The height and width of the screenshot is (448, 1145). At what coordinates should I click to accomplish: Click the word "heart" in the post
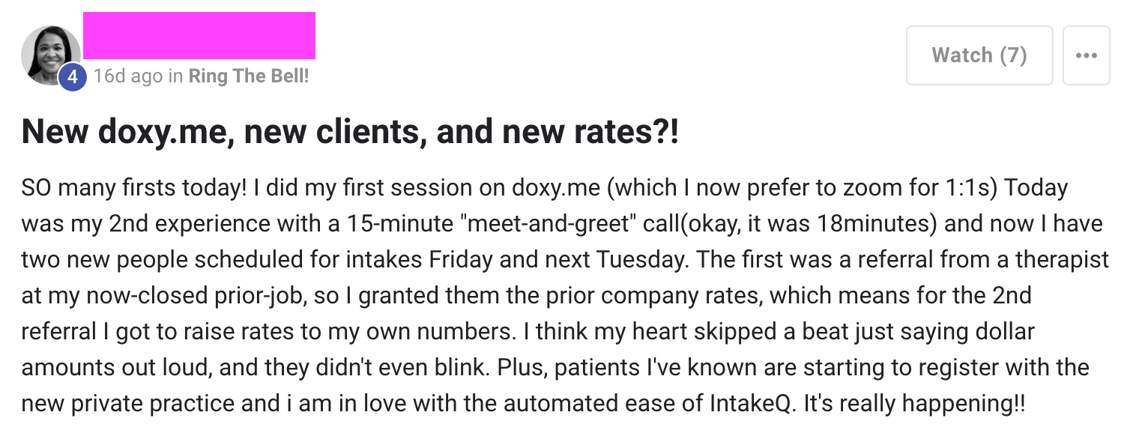tap(568, 332)
